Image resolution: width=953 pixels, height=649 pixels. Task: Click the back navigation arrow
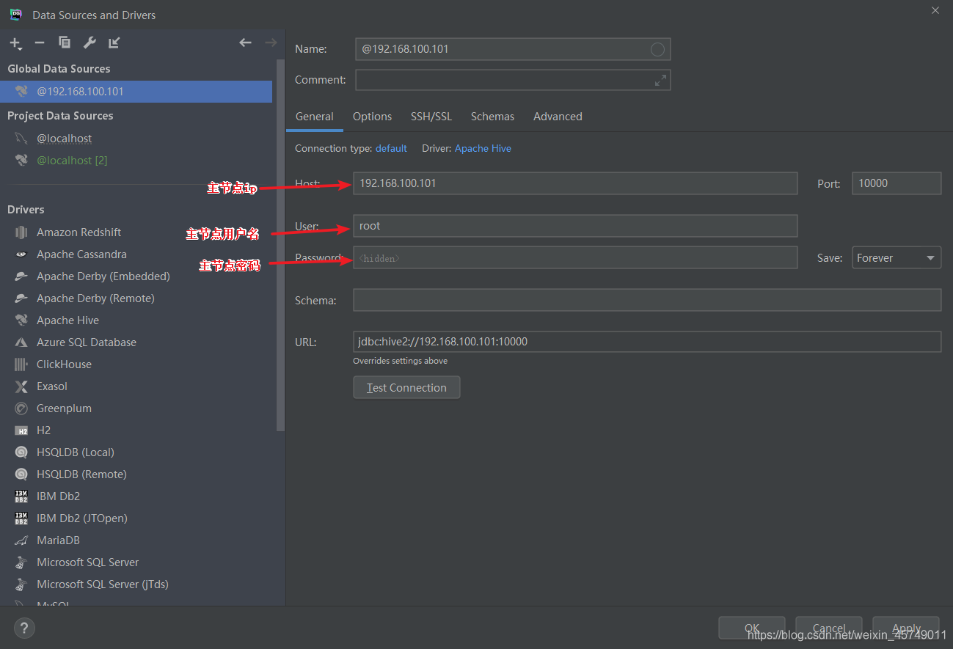coord(246,43)
